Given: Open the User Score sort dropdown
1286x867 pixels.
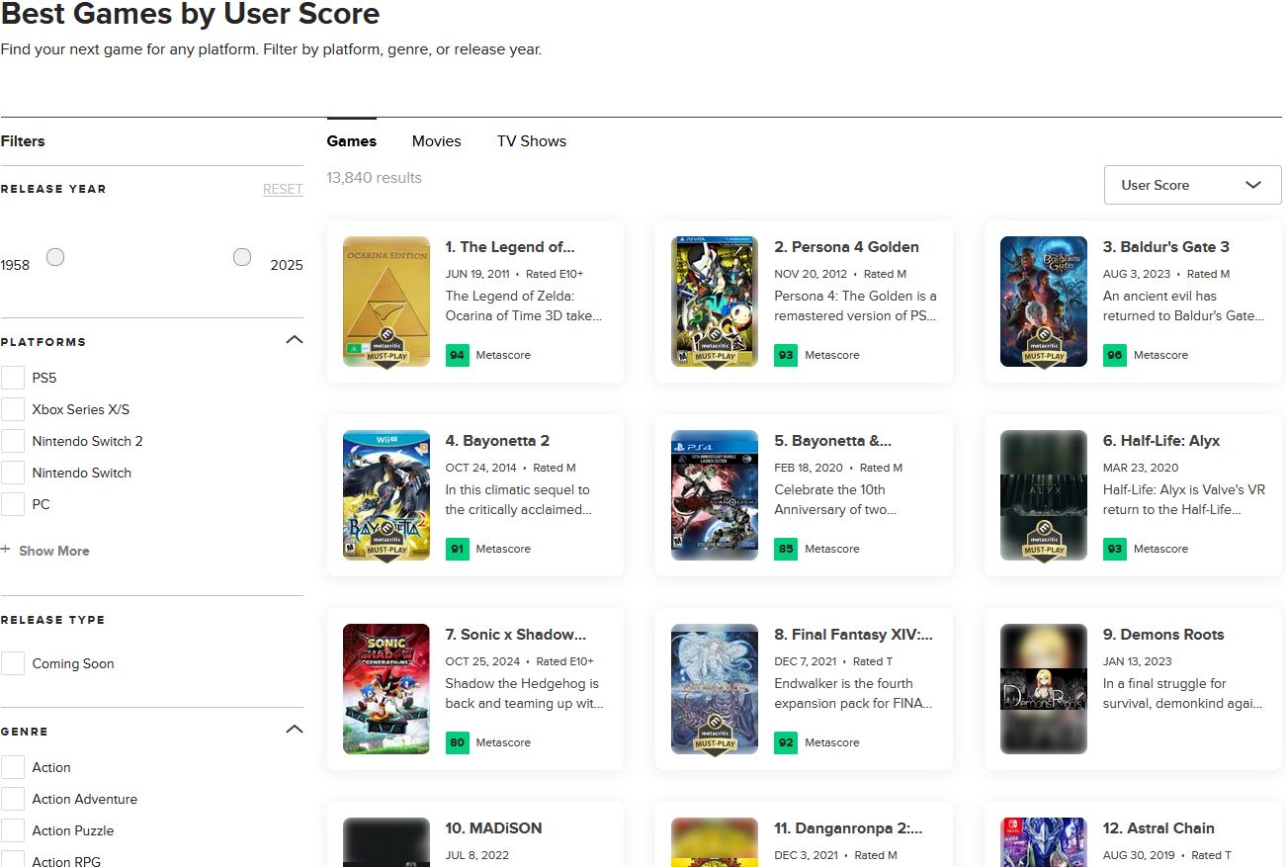Looking at the screenshot, I should coord(1192,185).
